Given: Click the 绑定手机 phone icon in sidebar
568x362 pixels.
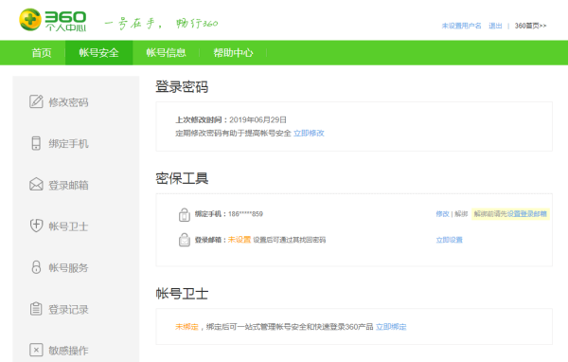Looking at the screenshot, I should pyautogui.click(x=36, y=143).
